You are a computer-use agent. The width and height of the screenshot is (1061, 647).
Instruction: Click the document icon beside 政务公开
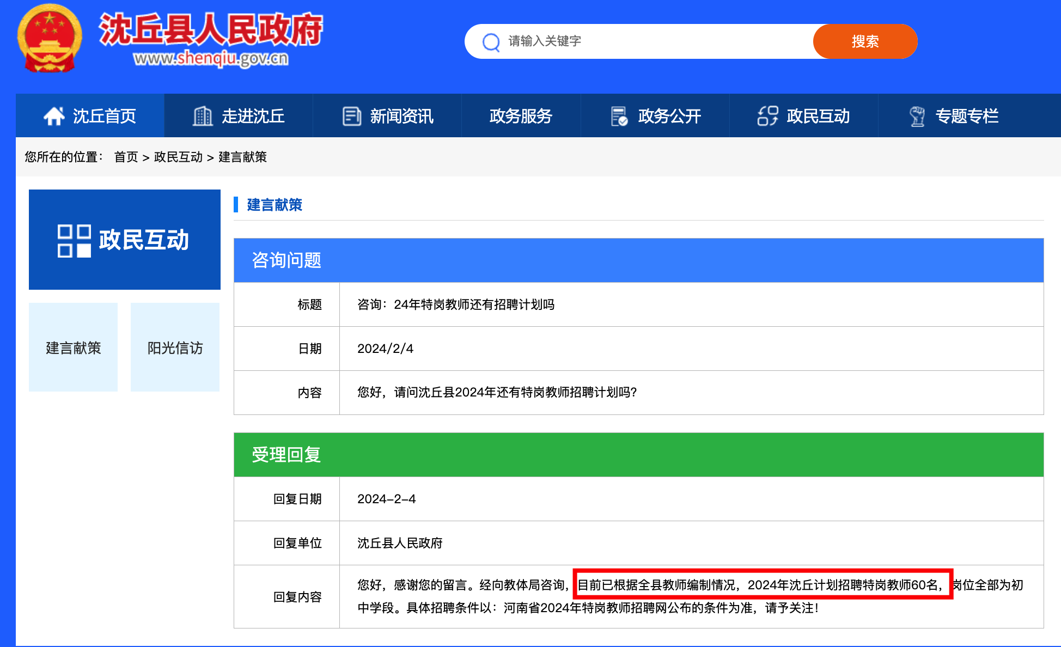click(x=619, y=116)
